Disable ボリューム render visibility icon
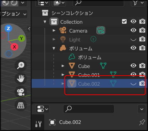The height and width of the screenshot is (131, 148). [x=142, y=48]
